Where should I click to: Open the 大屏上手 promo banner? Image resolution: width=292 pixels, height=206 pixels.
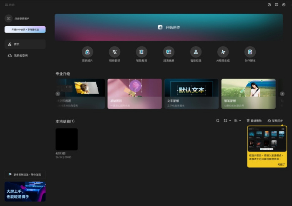[x=25, y=191]
